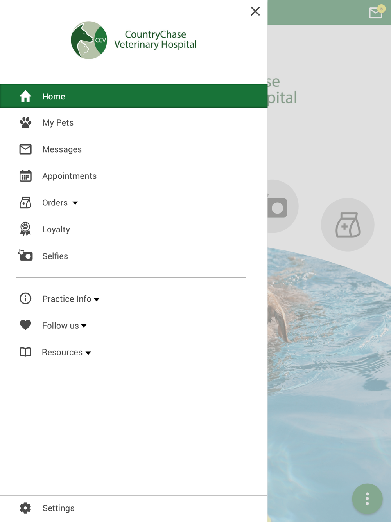The height and width of the screenshot is (522, 391).
Task: Click the Appointments calendar icon
Action: 25,176
